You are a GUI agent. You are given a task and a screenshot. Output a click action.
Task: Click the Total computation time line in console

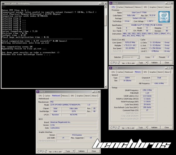tap(34, 41)
